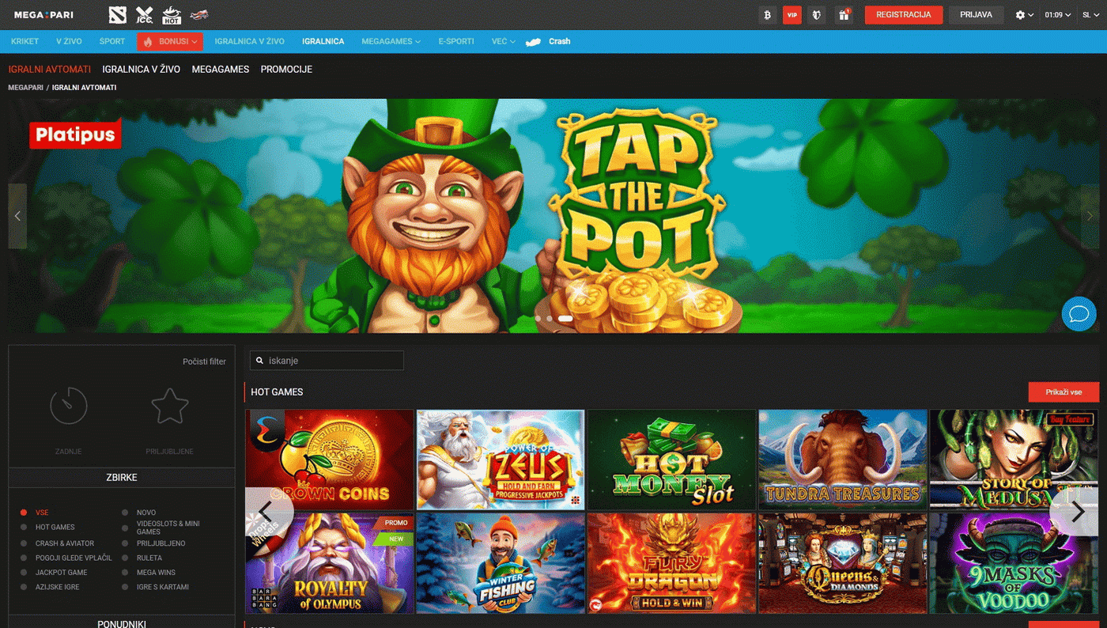Viewport: 1107px width, 628px height.
Task: Select the Dota 2 game icon
Action: [x=117, y=14]
